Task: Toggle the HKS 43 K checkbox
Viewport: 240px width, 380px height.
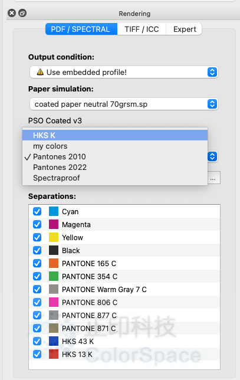Action: click(37, 341)
